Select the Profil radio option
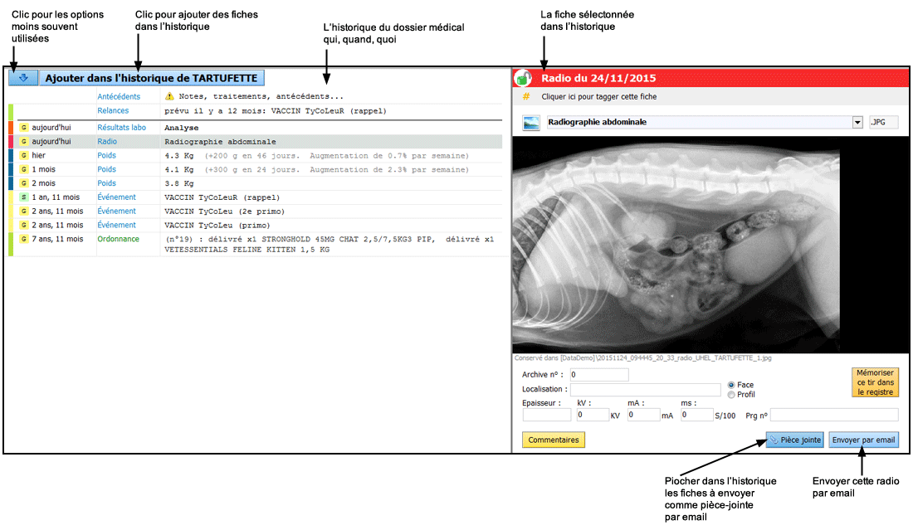913x530 pixels. 731,395
